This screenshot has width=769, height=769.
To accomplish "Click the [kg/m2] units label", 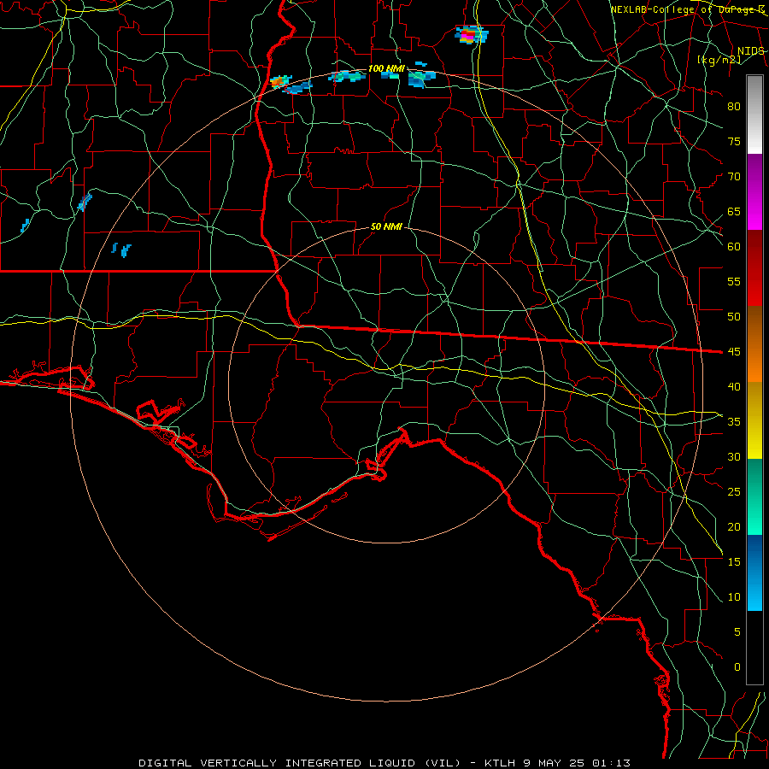I will click(719, 60).
